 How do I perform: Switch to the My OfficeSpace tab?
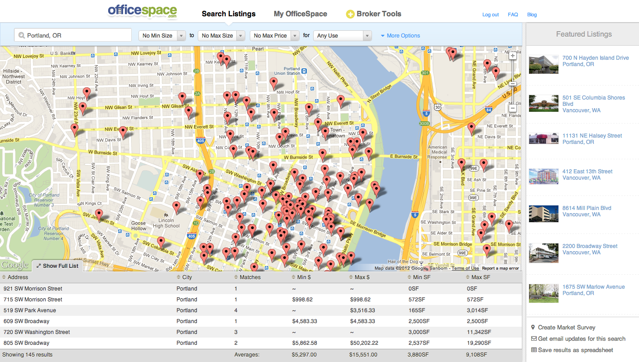click(x=300, y=14)
